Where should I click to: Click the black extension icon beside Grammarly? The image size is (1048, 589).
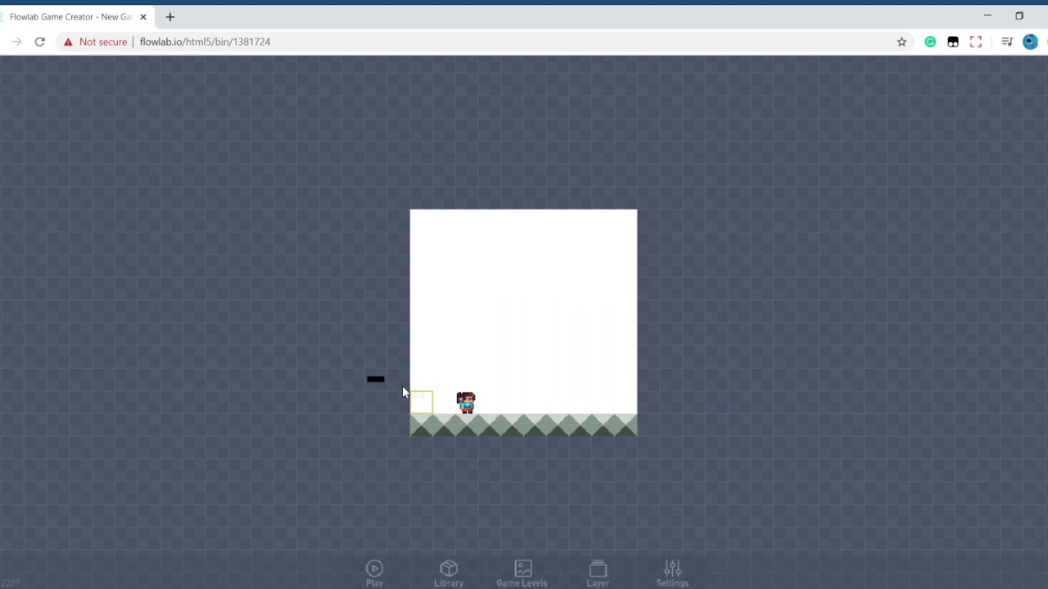click(953, 42)
